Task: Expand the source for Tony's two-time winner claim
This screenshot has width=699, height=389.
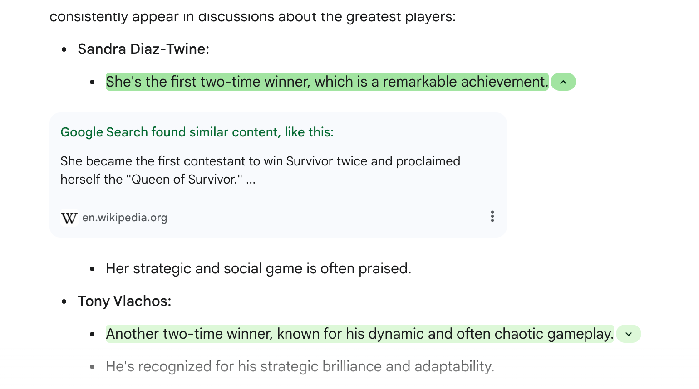Action: (x=629, y=334)
